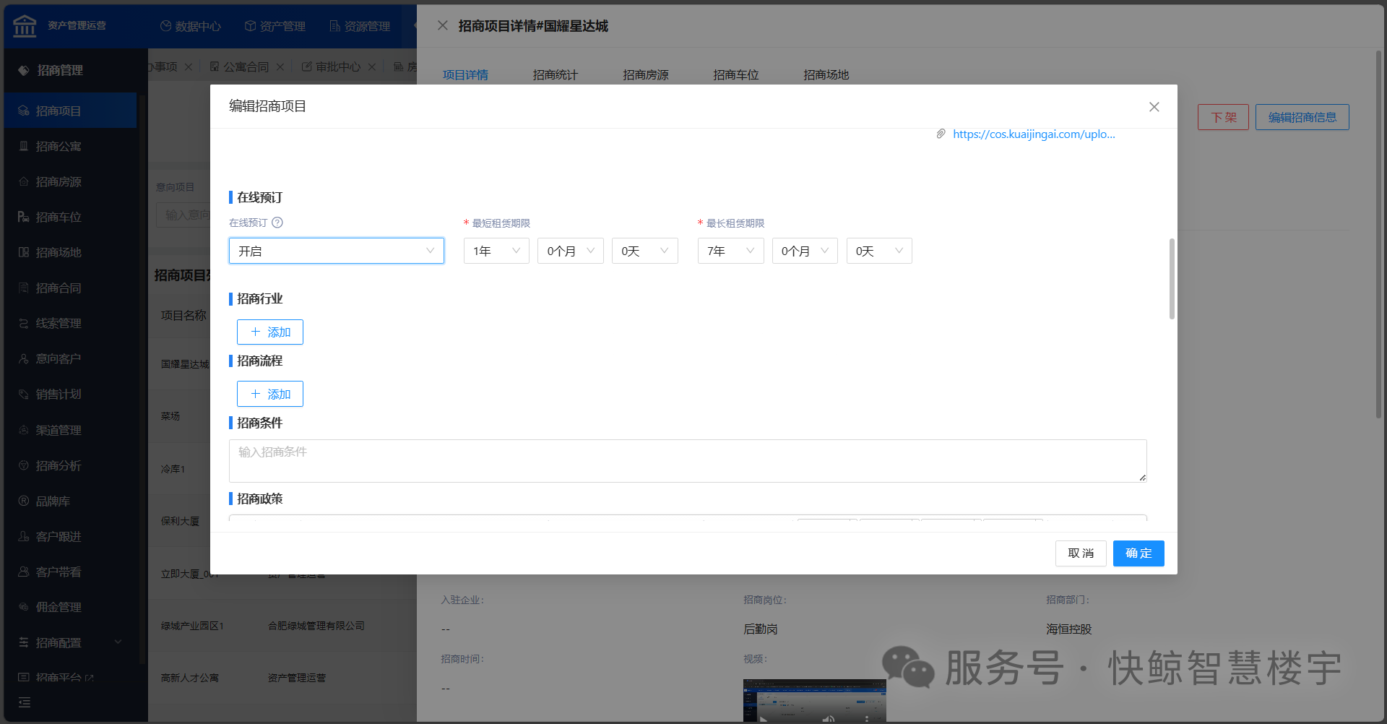
Task: Click the paperclip attachment icon near the URL
Action: click(x=941, y=134)
